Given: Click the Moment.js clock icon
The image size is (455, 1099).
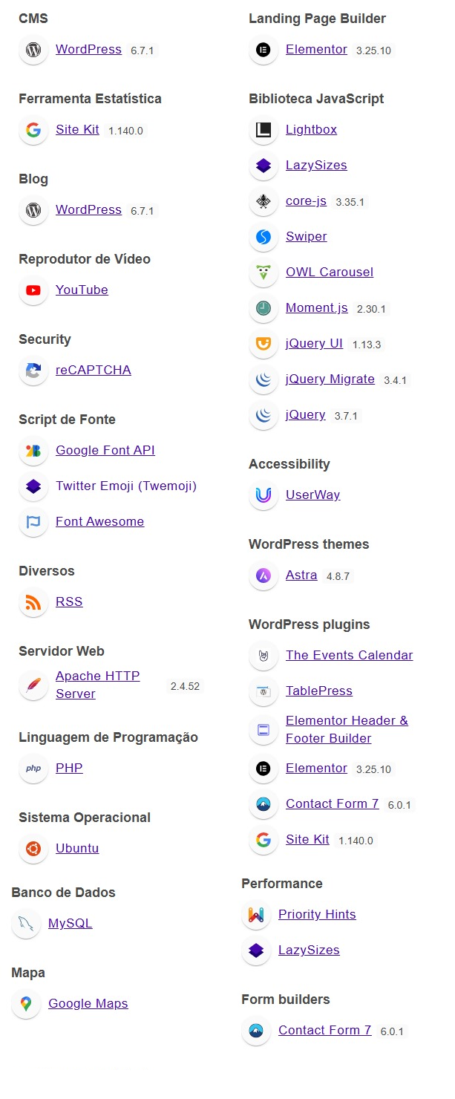Looking at the screenshot, I should coord(263,308).
